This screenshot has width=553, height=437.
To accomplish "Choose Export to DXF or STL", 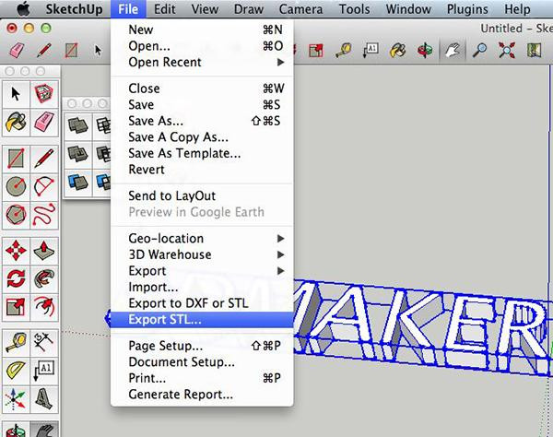I will pos(202,303).
